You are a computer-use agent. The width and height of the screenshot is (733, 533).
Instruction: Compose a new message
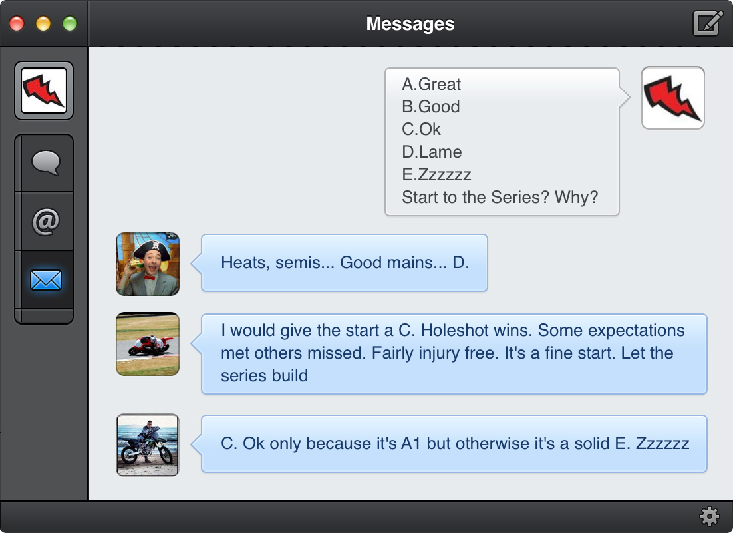click(708, 24)
